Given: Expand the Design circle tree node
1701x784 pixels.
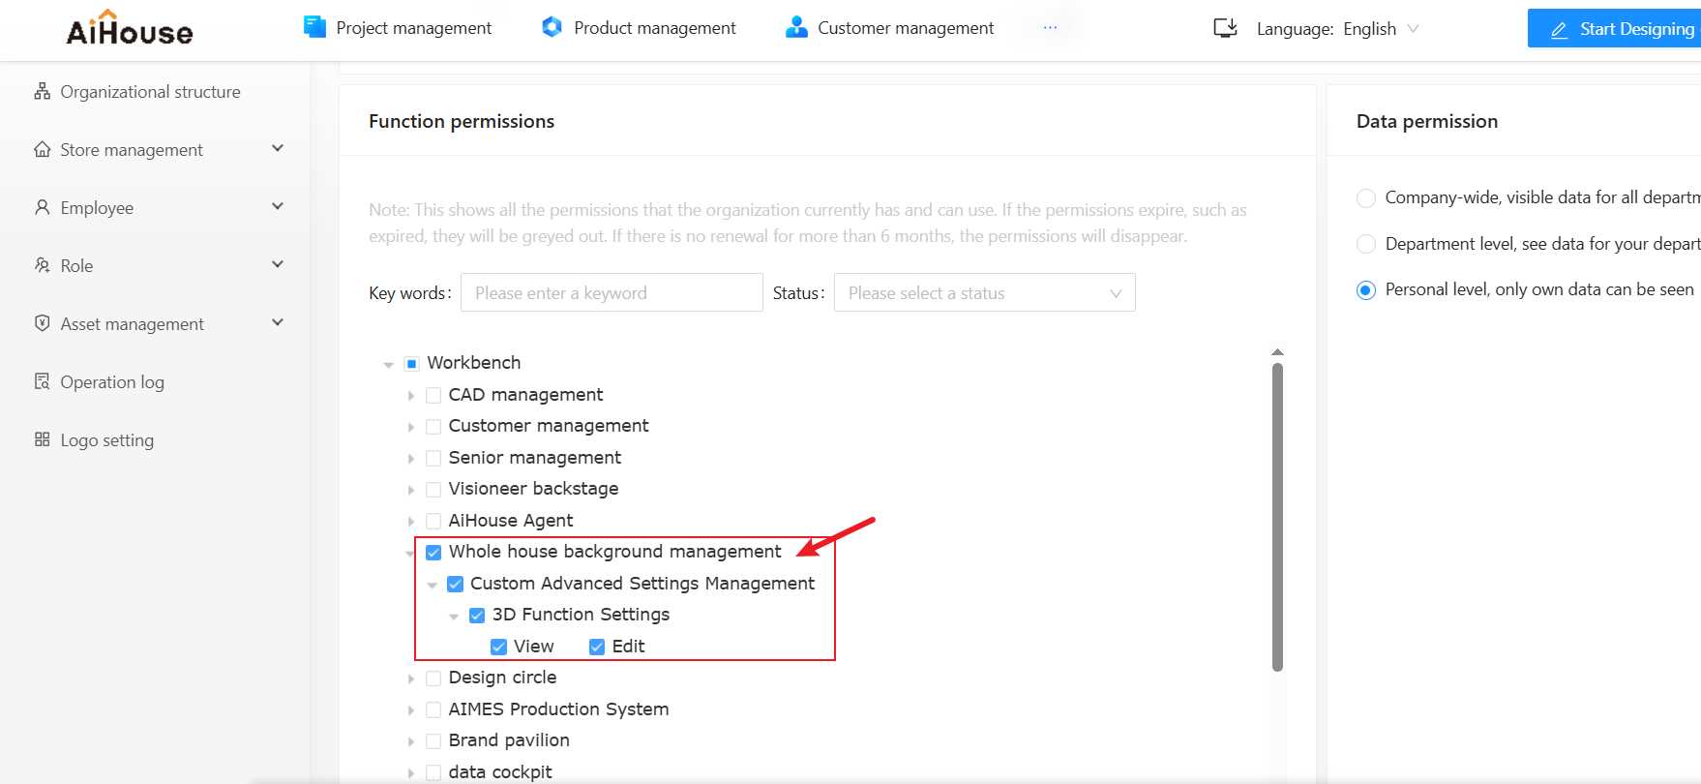Looking at the screenshot, I should pos(411,679).
